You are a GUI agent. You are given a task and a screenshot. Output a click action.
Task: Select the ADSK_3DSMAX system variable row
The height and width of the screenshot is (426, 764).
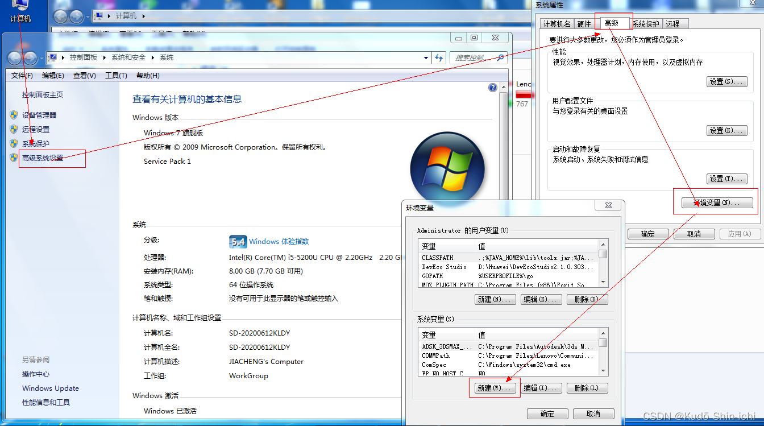pos(509,346)
